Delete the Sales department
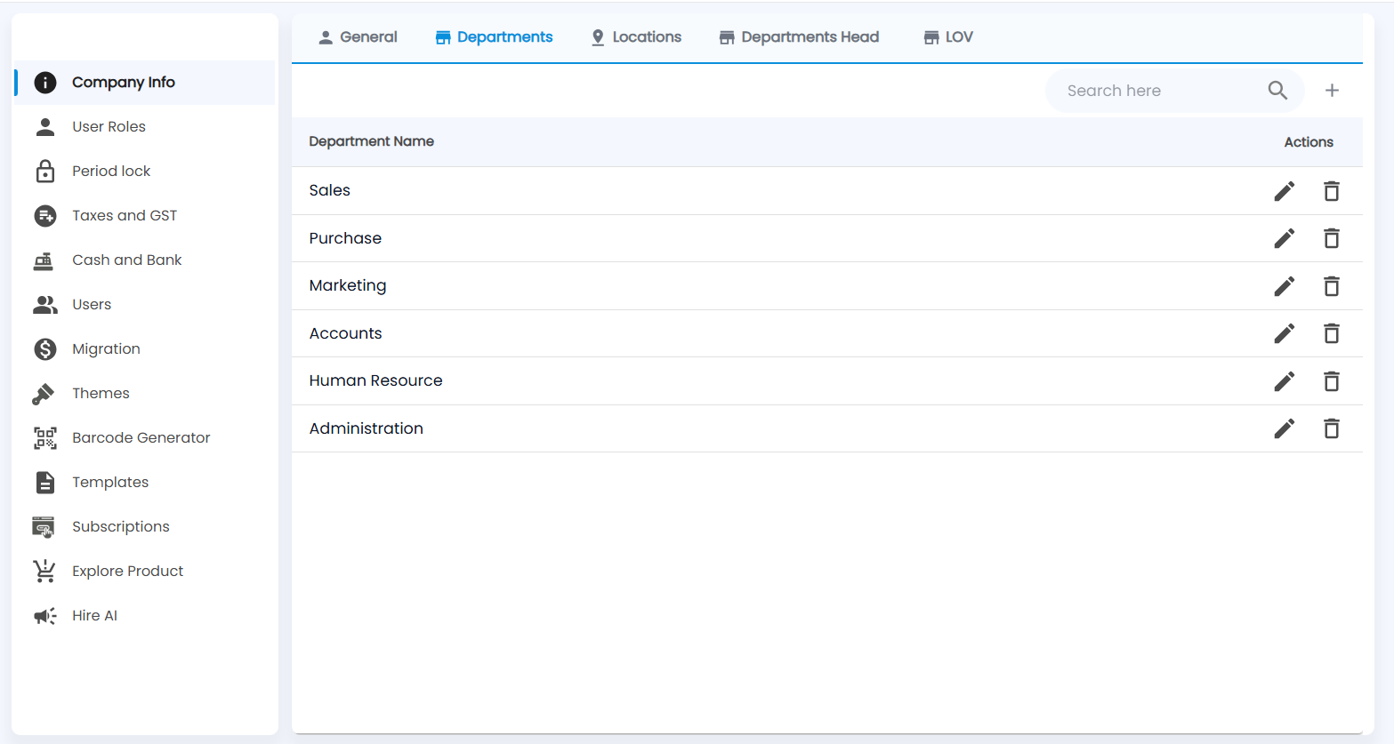The width and height of the screenshot is (1394, 744). pyautogui.click(x=1331, y=191)
